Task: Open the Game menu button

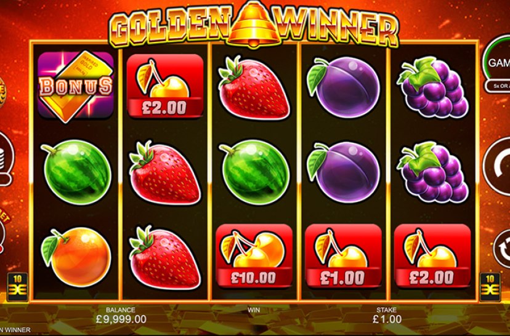Action: pyautogui.click(x=496, y=63)
